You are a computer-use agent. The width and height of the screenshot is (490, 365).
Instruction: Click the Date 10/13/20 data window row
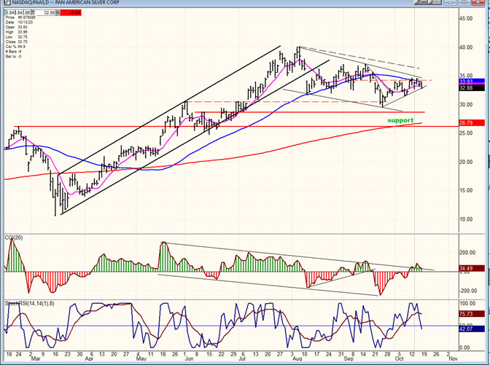(19, 22)
